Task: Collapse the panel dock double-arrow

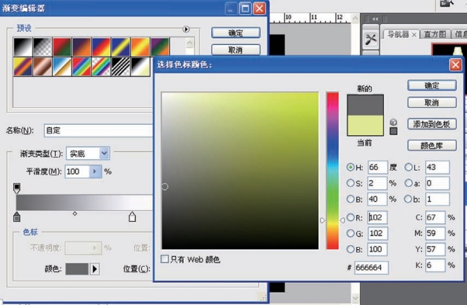Action: (x=375, y=19)
